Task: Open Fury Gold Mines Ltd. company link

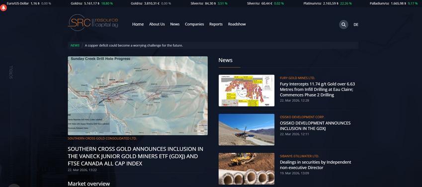Action: [297, 78]
